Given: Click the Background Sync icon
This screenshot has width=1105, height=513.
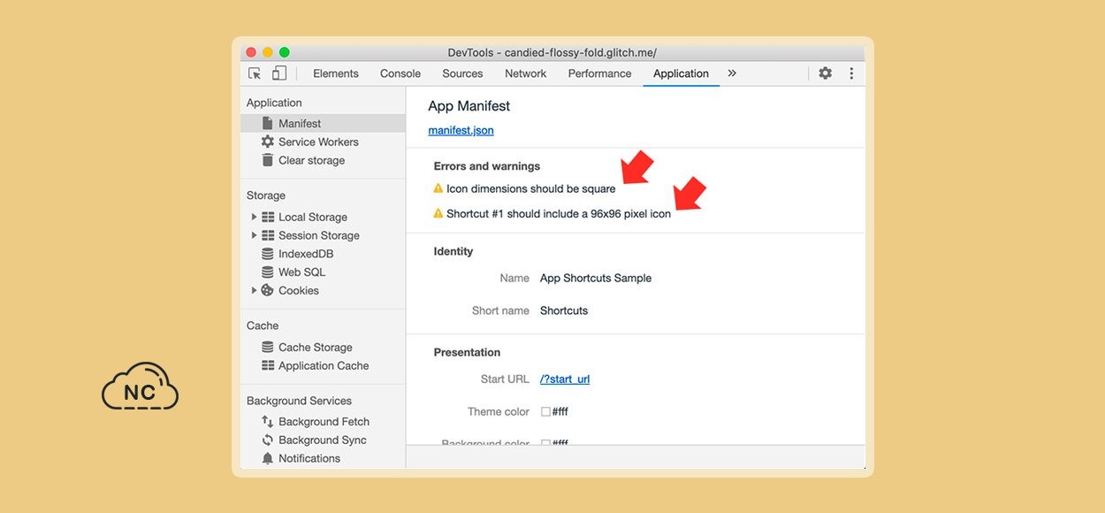Looking at the screenshot, I should pos(268,440).
